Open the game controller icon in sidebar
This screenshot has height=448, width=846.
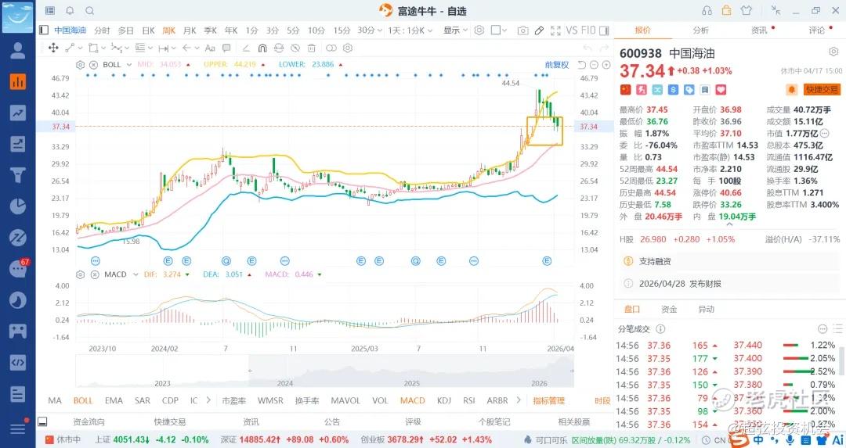pos(18,331)
